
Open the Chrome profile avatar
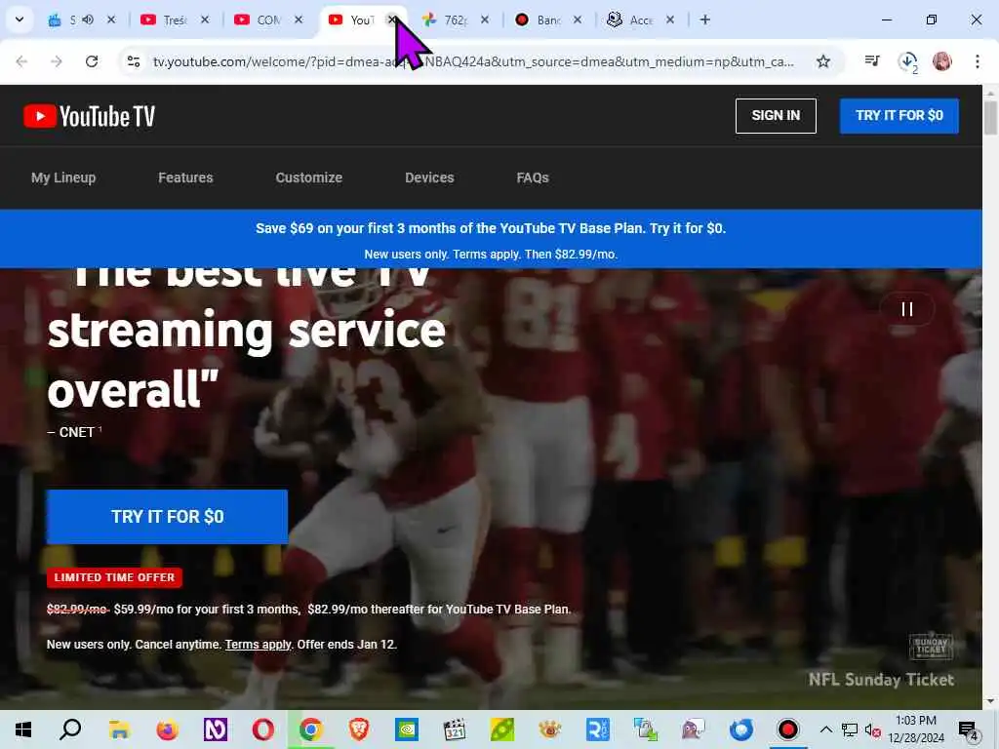[941, 61]
